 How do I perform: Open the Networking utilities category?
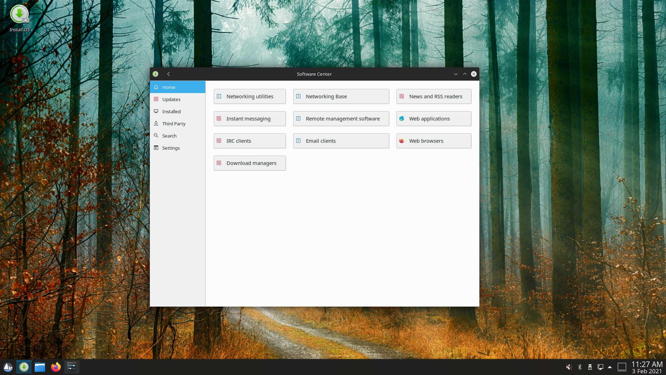(x=250, y=97)
